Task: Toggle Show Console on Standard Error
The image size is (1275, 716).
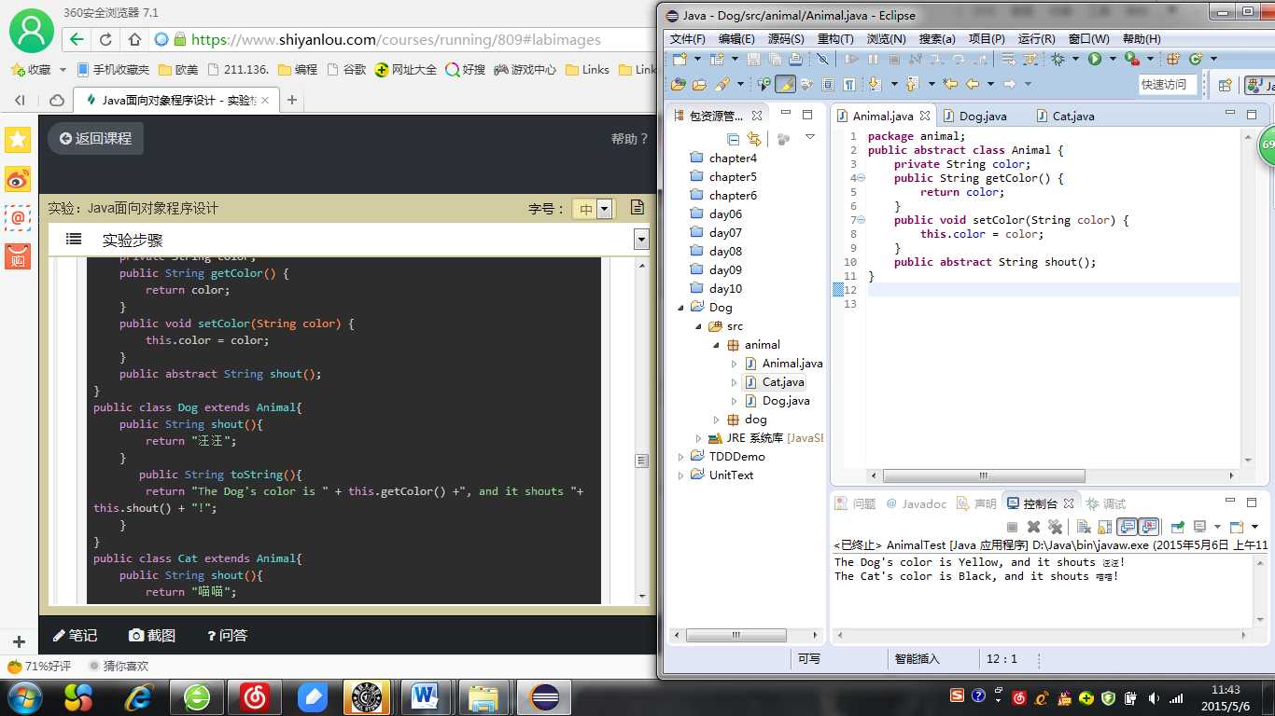Action: point(1149,527)
